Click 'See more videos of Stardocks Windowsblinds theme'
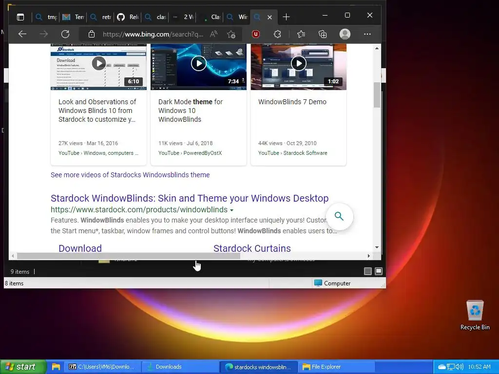The image size is (499, 374). pyautogui.click(x=130, y=175)
